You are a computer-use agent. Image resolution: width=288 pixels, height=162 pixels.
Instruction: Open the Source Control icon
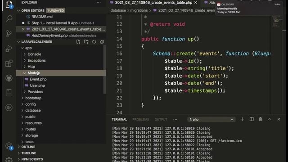[9, 33]
